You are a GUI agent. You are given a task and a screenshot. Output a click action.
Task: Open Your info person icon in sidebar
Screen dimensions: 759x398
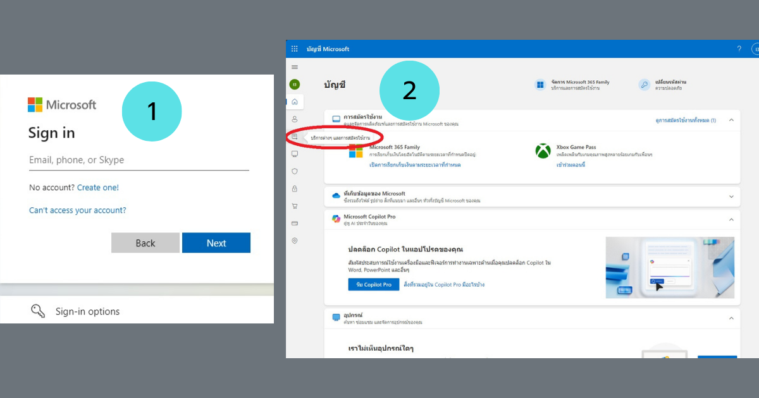[295, 119]
